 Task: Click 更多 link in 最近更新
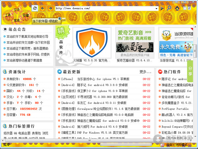point(145,72)
